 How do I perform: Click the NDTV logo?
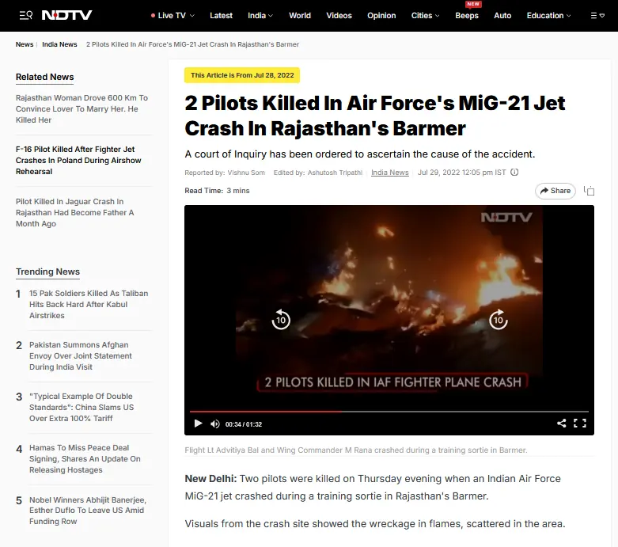click(x=67, y=15)
